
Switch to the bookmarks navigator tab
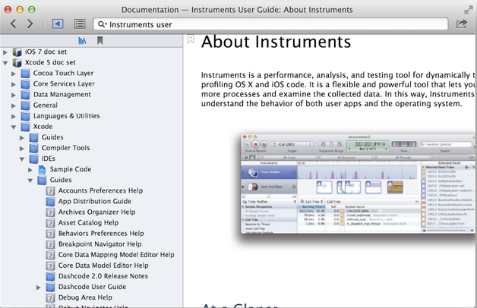(x=100, y=41)
